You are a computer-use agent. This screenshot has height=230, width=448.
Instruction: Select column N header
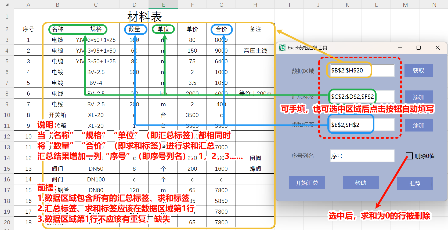click(434, 5)
